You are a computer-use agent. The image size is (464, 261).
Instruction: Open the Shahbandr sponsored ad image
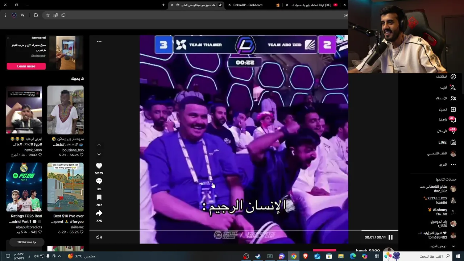[x=66, y=53]
